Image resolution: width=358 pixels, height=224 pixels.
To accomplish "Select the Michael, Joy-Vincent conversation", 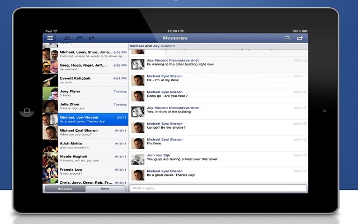I will click(x=86, y=119).
